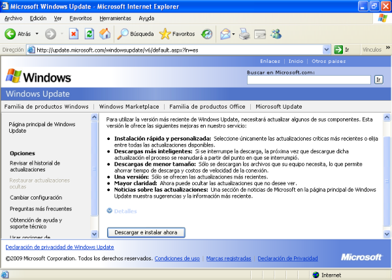Open the Herramientas menu
The height and width of the screenshot is (280, 392).
(x=115, y=18)
